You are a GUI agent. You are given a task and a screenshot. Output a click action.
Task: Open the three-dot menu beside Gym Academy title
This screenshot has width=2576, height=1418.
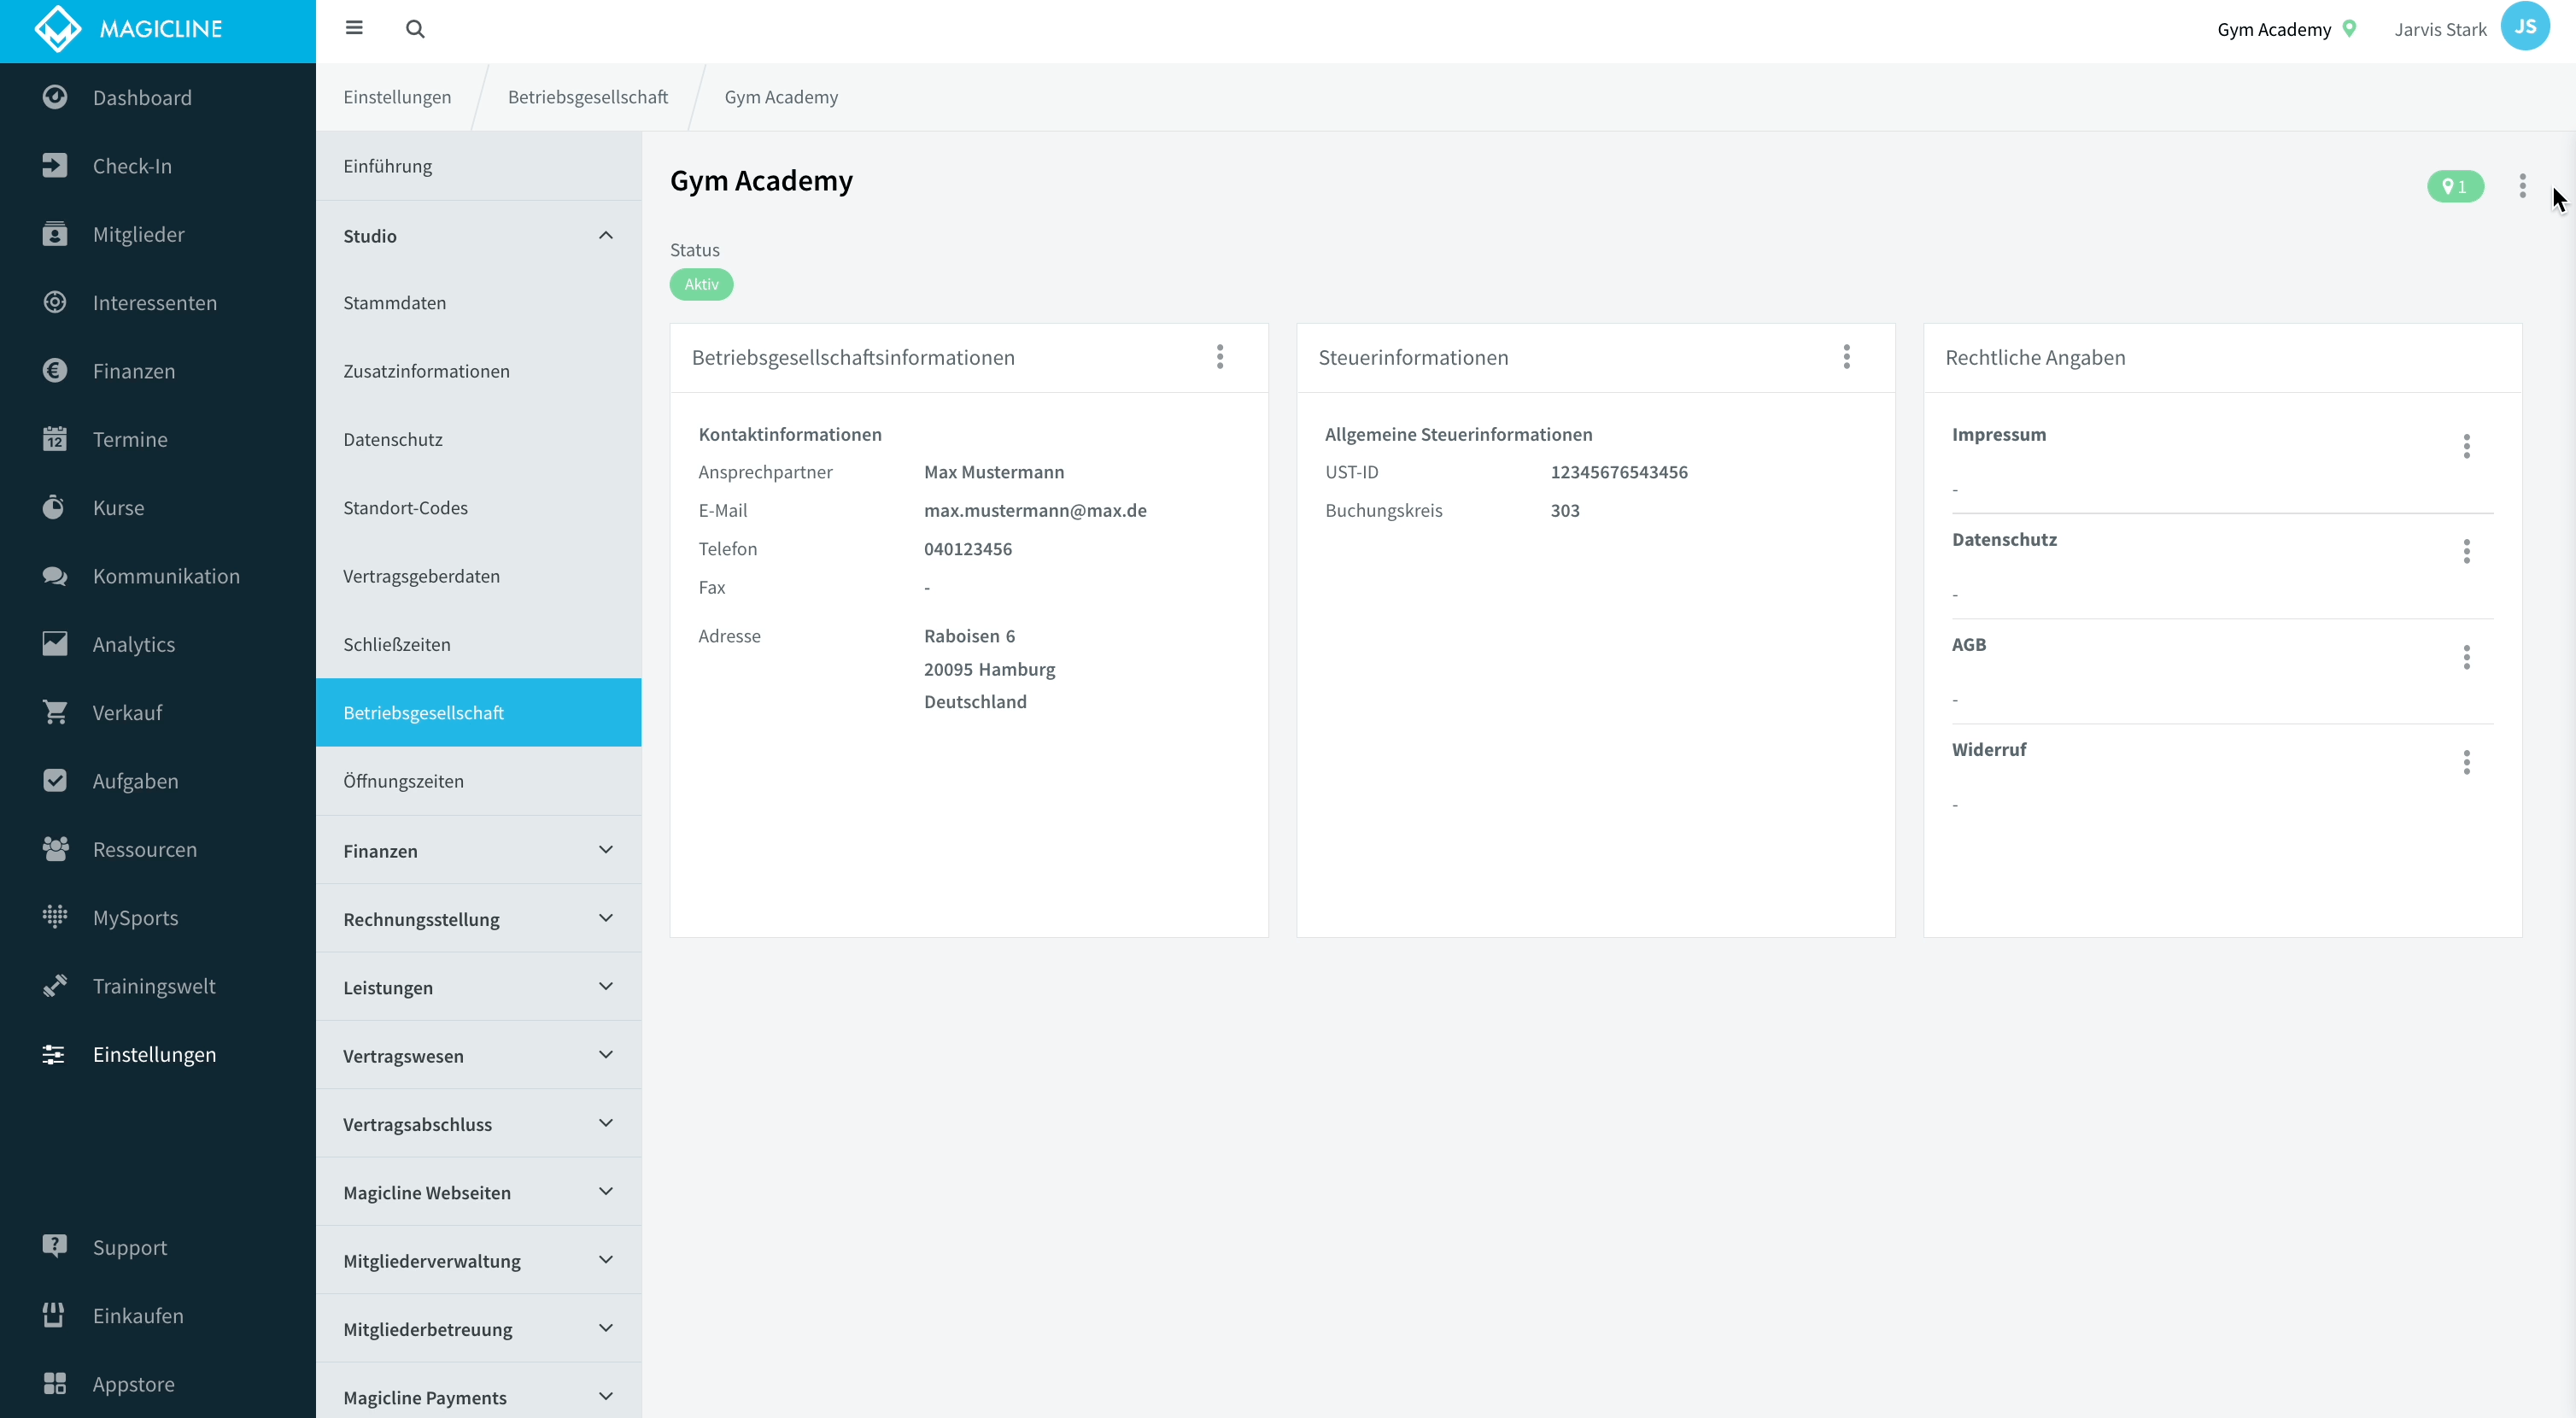2522,186
